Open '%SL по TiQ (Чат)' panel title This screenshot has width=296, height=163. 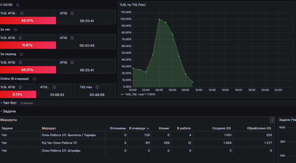coord(133,5)
